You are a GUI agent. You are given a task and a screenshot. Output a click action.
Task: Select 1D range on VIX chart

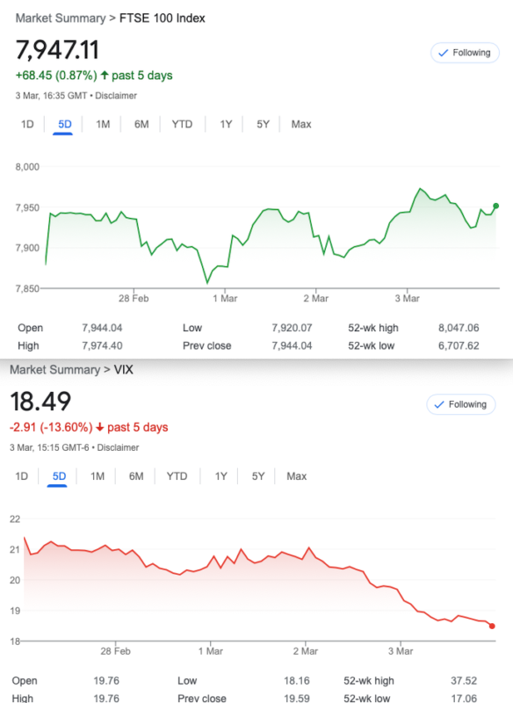[x=21, y=476]
